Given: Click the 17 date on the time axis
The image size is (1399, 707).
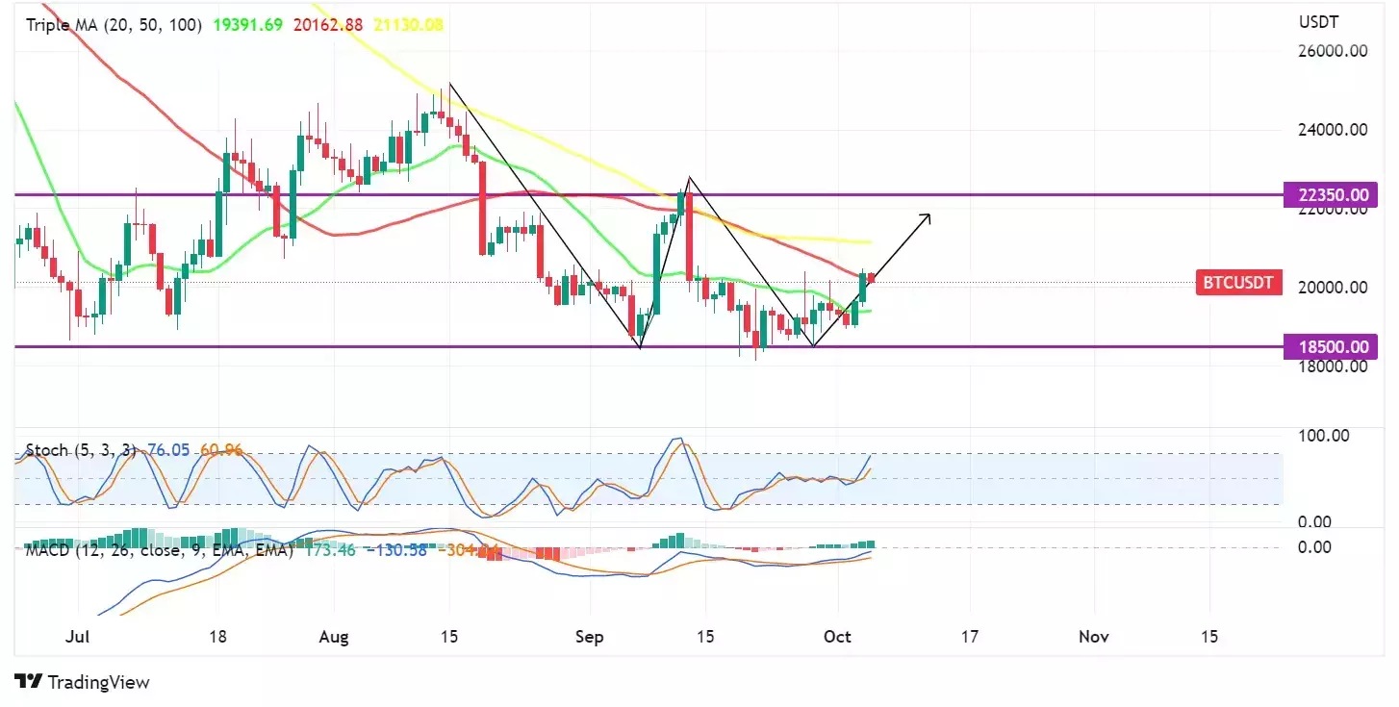Looking at the screenshot, I should click(969, 637).
